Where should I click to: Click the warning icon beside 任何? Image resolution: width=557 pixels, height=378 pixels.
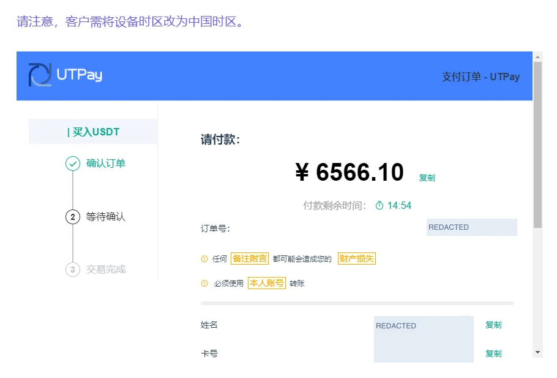[204, 259]
